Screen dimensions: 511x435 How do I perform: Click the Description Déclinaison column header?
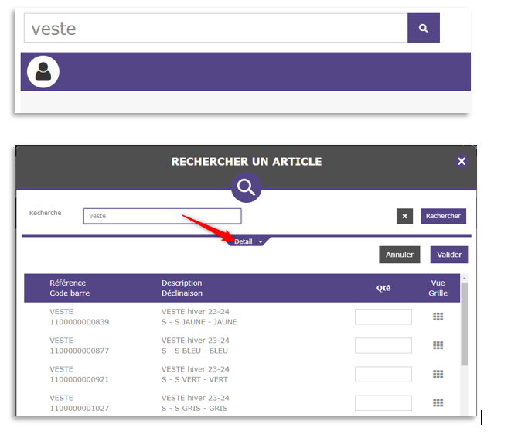pyautogui.click(x=182, y=288)
